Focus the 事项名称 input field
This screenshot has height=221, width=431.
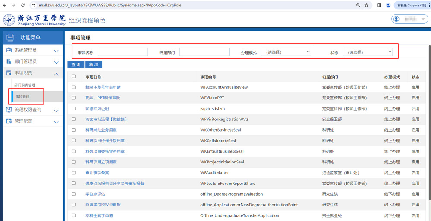(x=123, y=52)
